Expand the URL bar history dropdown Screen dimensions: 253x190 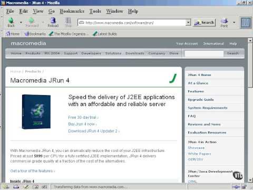[x=188, y=22]
